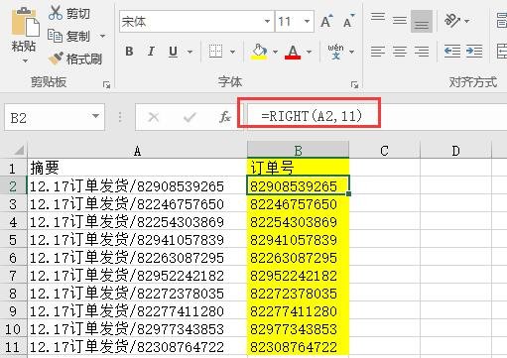Toggle Underline formatting
This screenshot has width=507, height=358.
[x=173, y=52]
